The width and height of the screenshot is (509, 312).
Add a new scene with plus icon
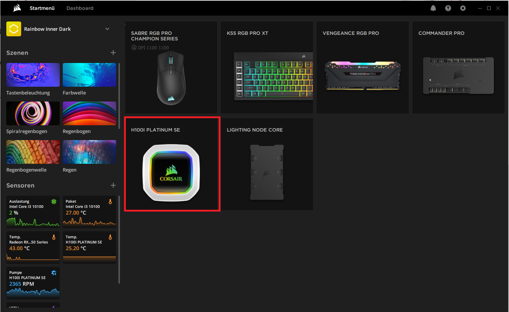[x=113, y=53]
